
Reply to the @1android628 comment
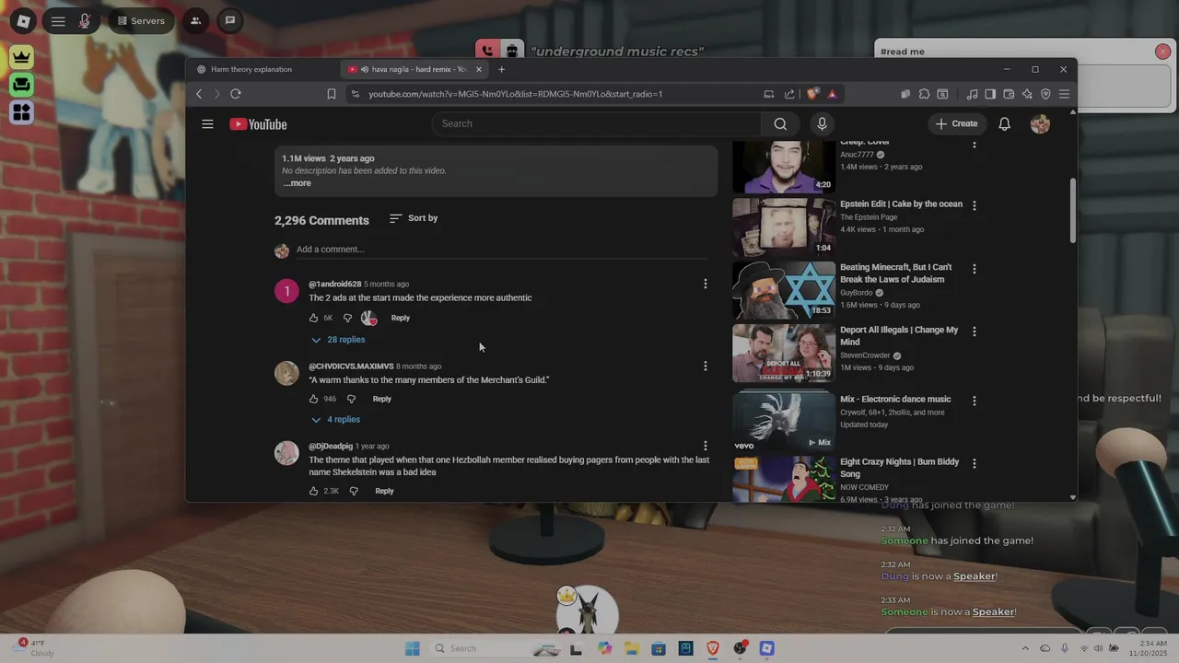pos(400,318)
